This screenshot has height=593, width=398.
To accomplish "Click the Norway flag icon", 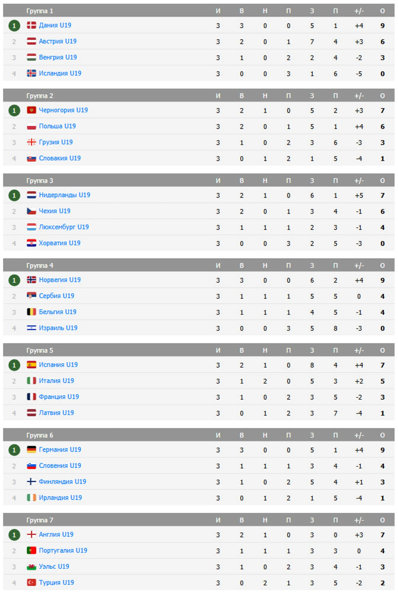I will (x=31, y=280).
